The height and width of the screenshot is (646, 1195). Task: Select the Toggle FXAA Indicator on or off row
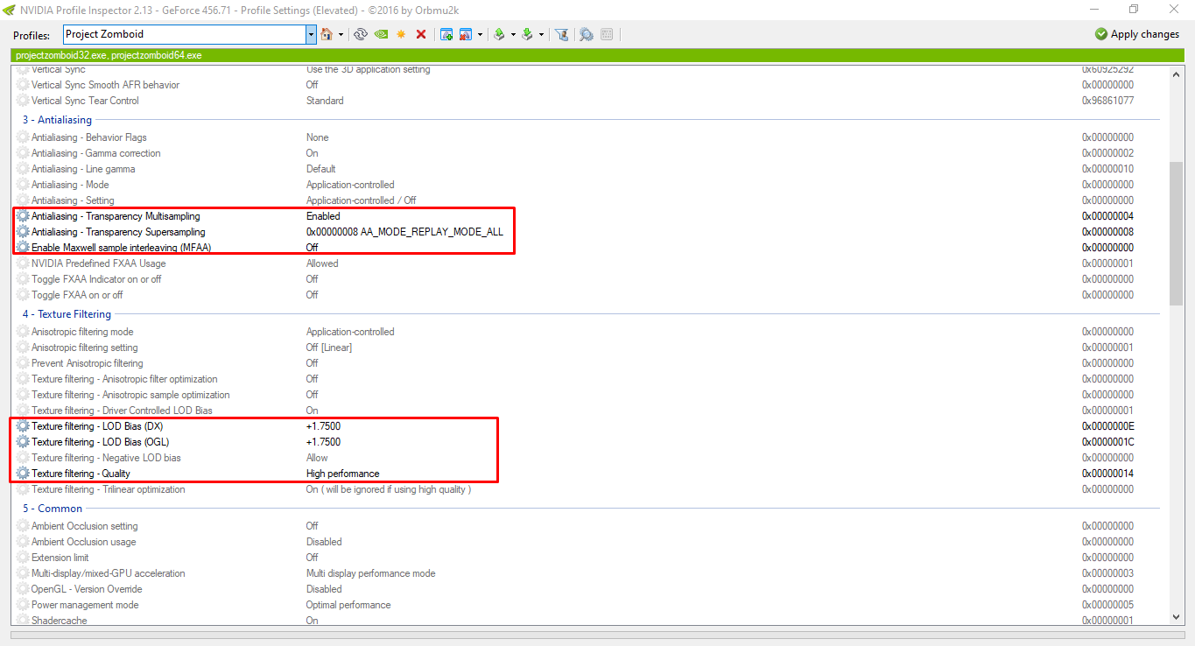[x=587, y=279]
